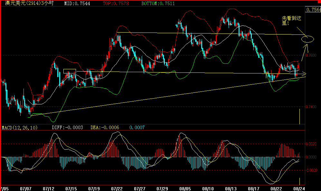Click the 08/24 date marker
Image resolution: width=321 pixels, height=191 pixels.
coord(299,188)
